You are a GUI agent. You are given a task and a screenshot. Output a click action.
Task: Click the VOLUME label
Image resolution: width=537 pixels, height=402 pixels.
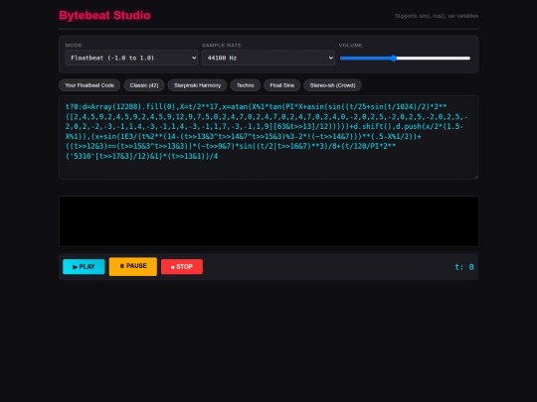[x=350, y=45]
